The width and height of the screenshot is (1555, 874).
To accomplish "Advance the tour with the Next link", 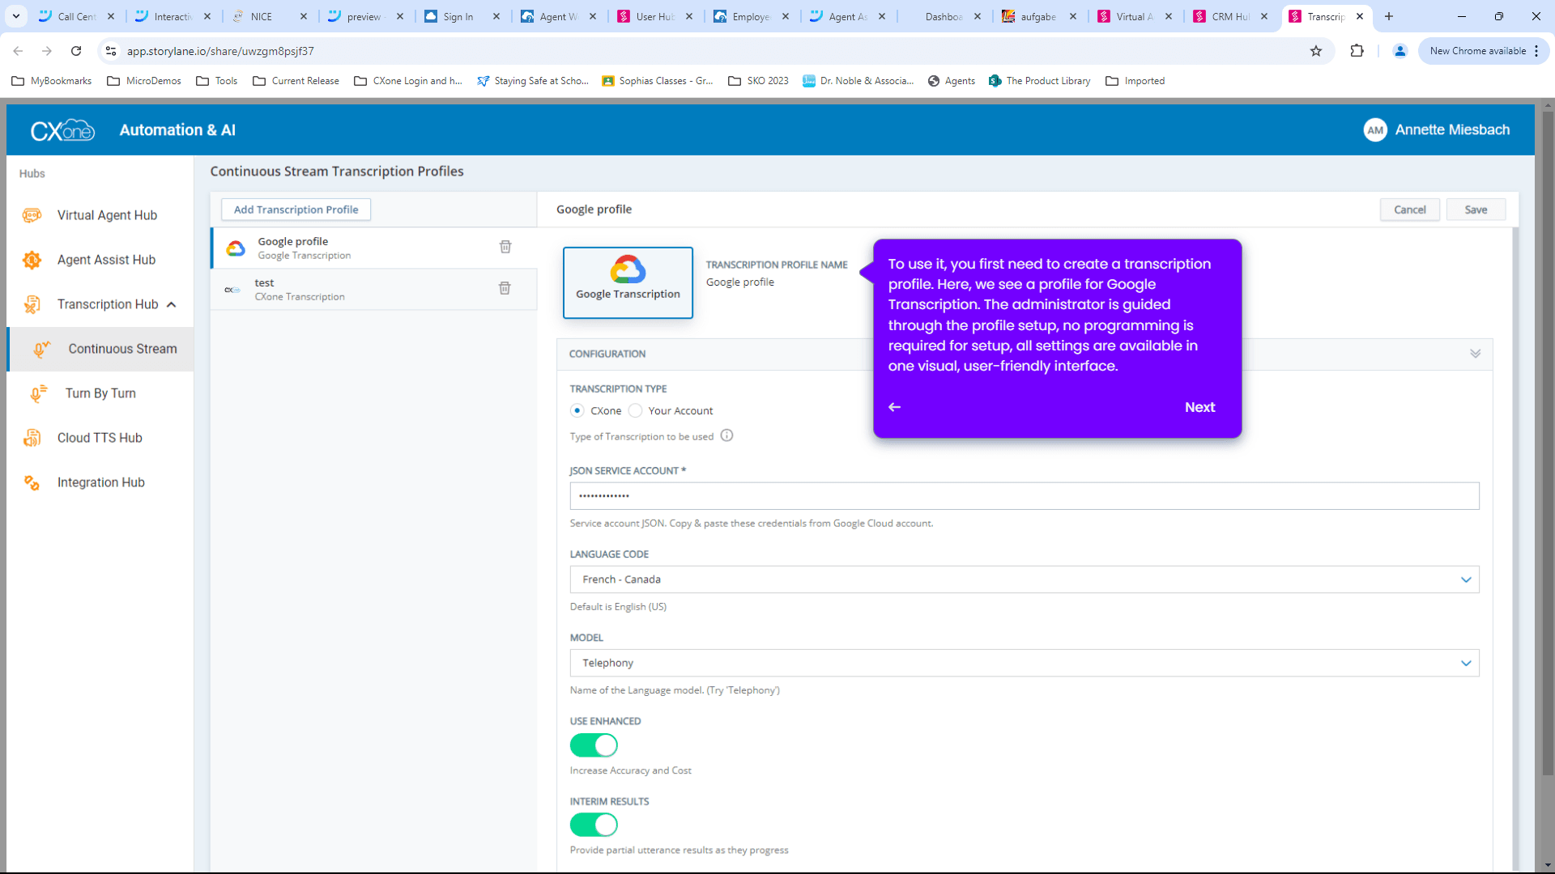I will (1199, 407).
